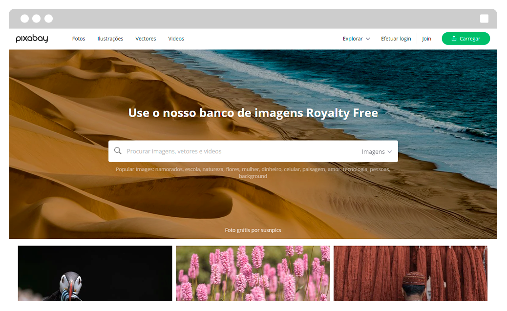Click the Efetuar login link
507x311 pixels.
tap(396, 39)
